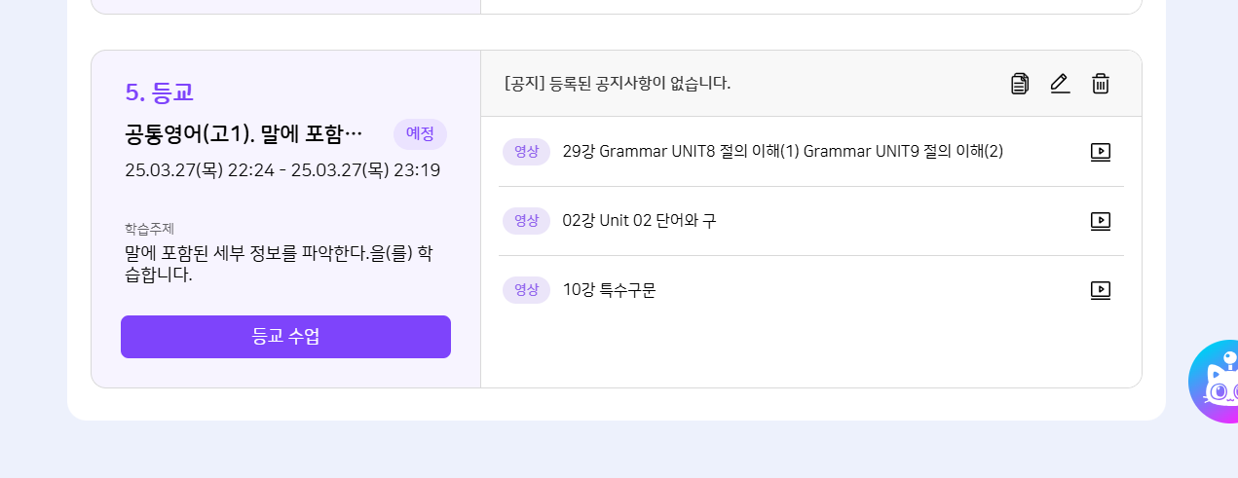Open the 10강 특수구문 lesson title
1238x478 pixels.
609,290
